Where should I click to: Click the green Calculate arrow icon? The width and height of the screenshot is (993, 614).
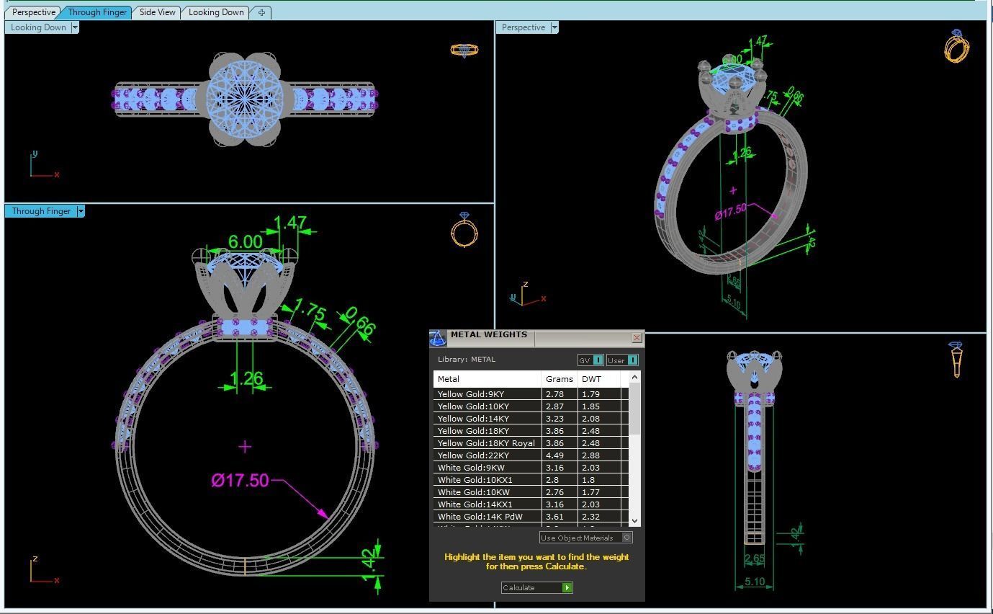click(x=567, y=587)
